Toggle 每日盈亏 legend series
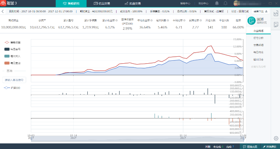 [12, 49]
